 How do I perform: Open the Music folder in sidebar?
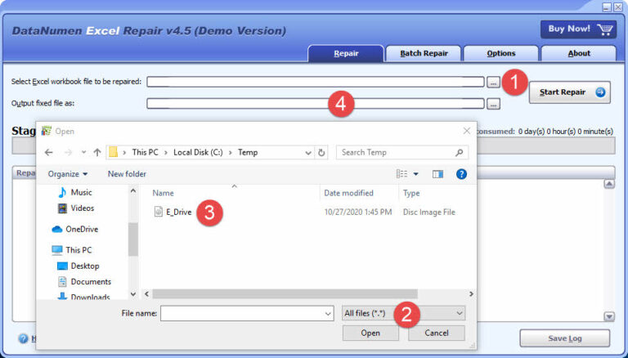point(81,192)
